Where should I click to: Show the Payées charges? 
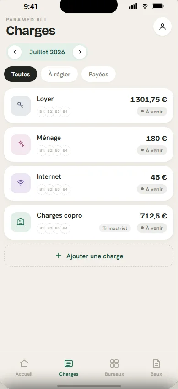[98, 74]
